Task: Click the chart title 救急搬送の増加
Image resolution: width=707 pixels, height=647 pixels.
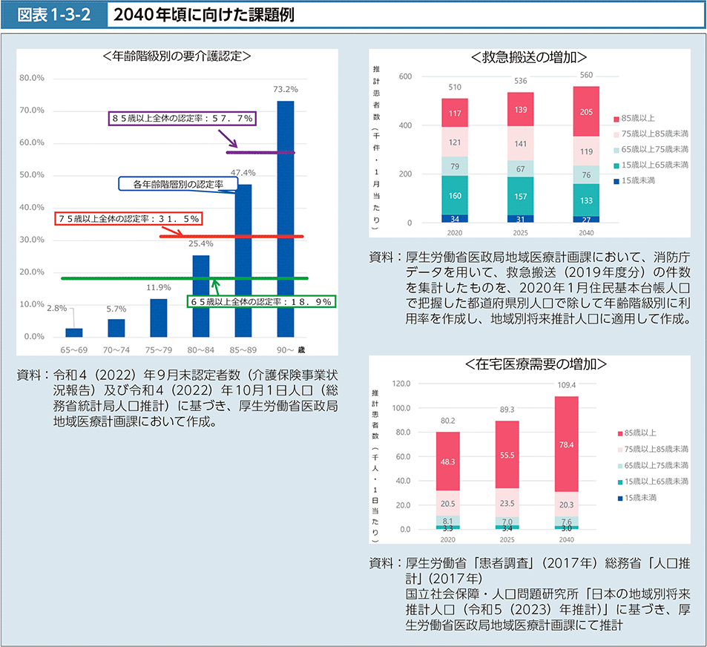Action: 529,57
